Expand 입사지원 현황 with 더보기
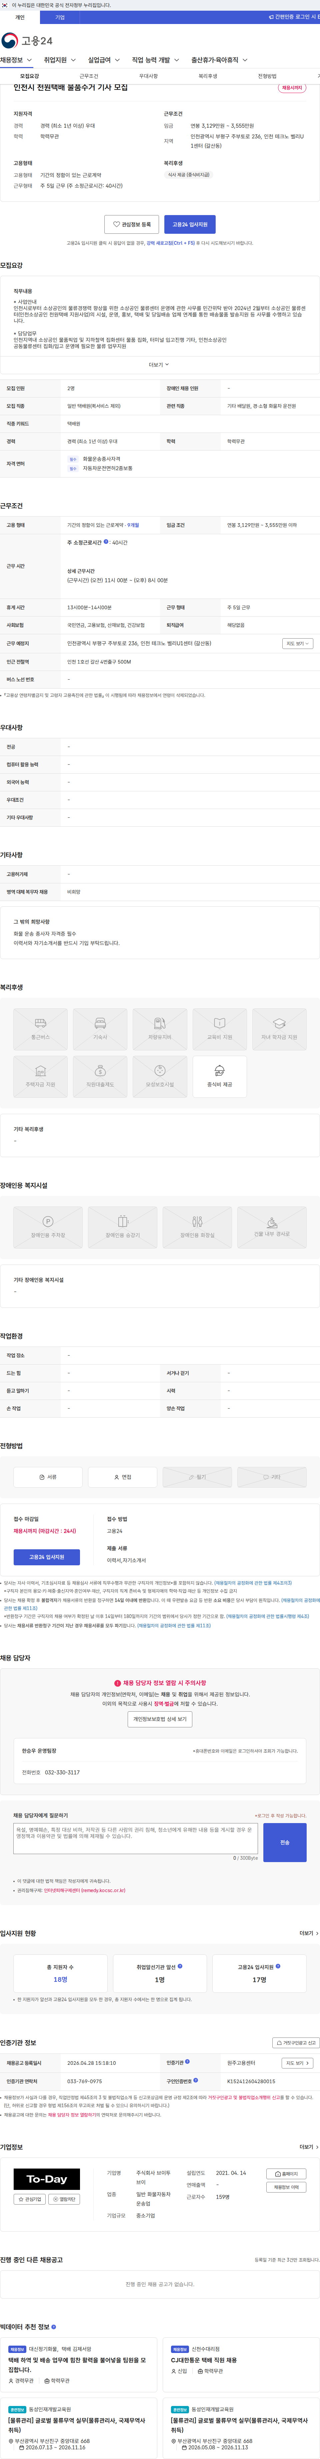This screenshot has height=2459, width=320. [309, 1933]
